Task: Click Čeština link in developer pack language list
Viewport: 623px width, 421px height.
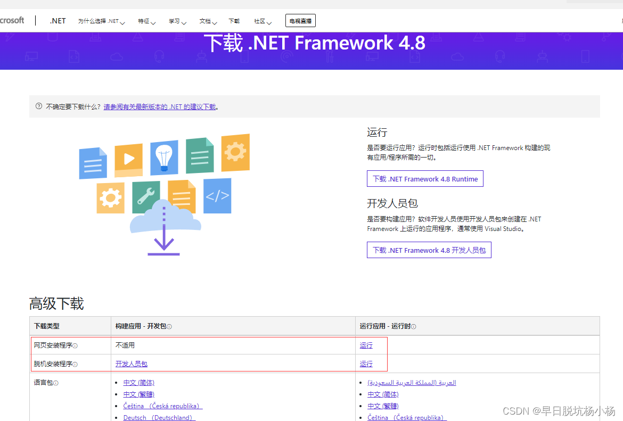Action: [x=162, y=406]
